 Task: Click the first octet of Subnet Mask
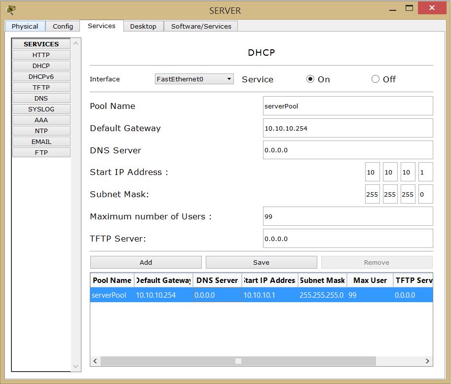[372, 194]
